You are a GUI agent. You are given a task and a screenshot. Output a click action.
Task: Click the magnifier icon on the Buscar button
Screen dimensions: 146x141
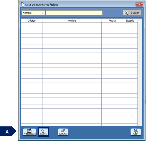point(127,13)
